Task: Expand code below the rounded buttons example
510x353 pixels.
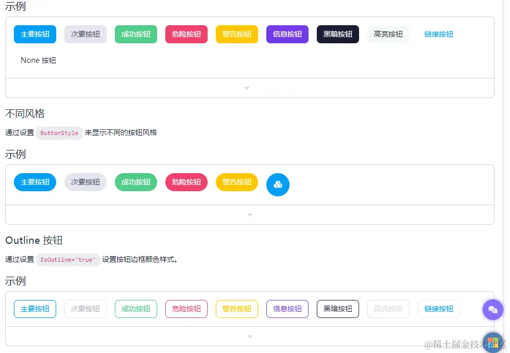Action: (250, 214)
